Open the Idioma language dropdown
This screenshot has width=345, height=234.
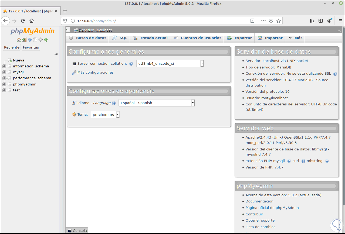(x=157, y=103)
